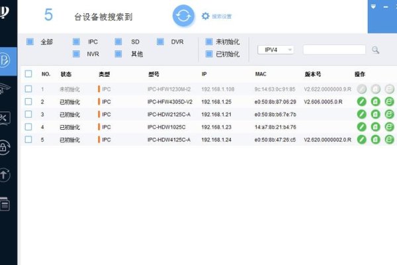This screenshot has width=397, height=265.
Task: Sort by 状态 column header
Action: [66, 74]
